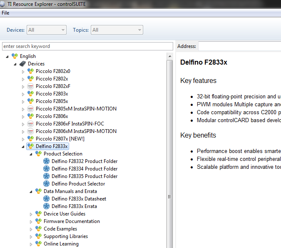Collapse the Product Selection node
The image size is (281, 248).
pyautogui.click(x=31, y=154)
